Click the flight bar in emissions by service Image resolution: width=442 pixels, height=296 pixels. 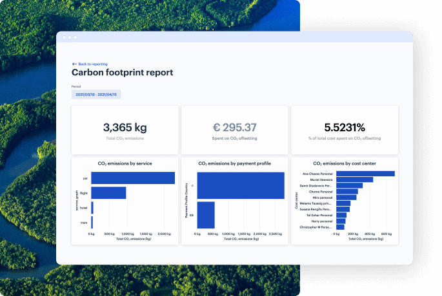tap(108, 193)
